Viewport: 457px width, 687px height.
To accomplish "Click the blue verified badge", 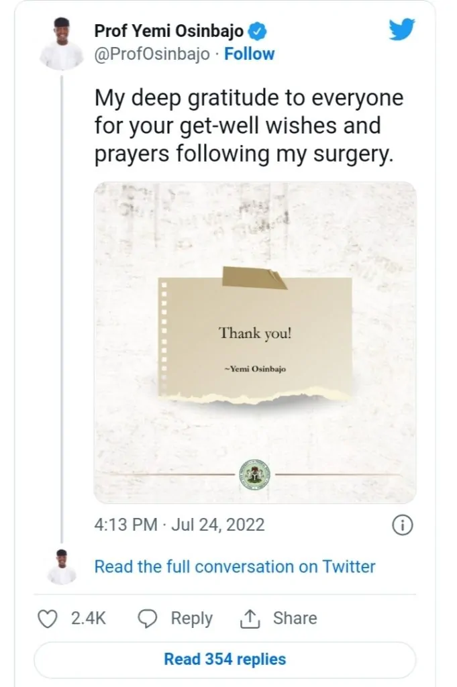I will (259, 31).
